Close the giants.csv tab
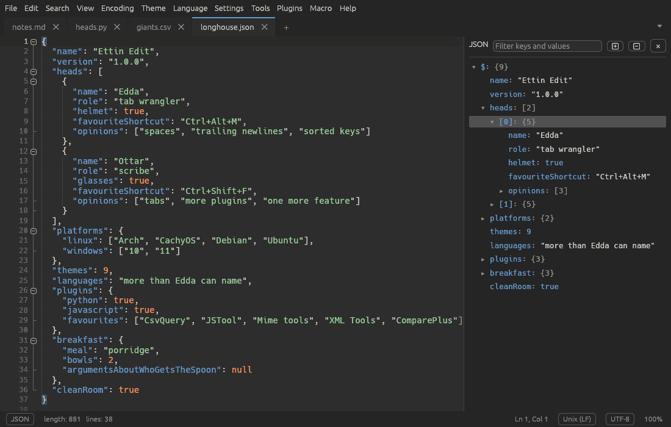Viewport: 671px width, 427px height. (x=181, y=27)
